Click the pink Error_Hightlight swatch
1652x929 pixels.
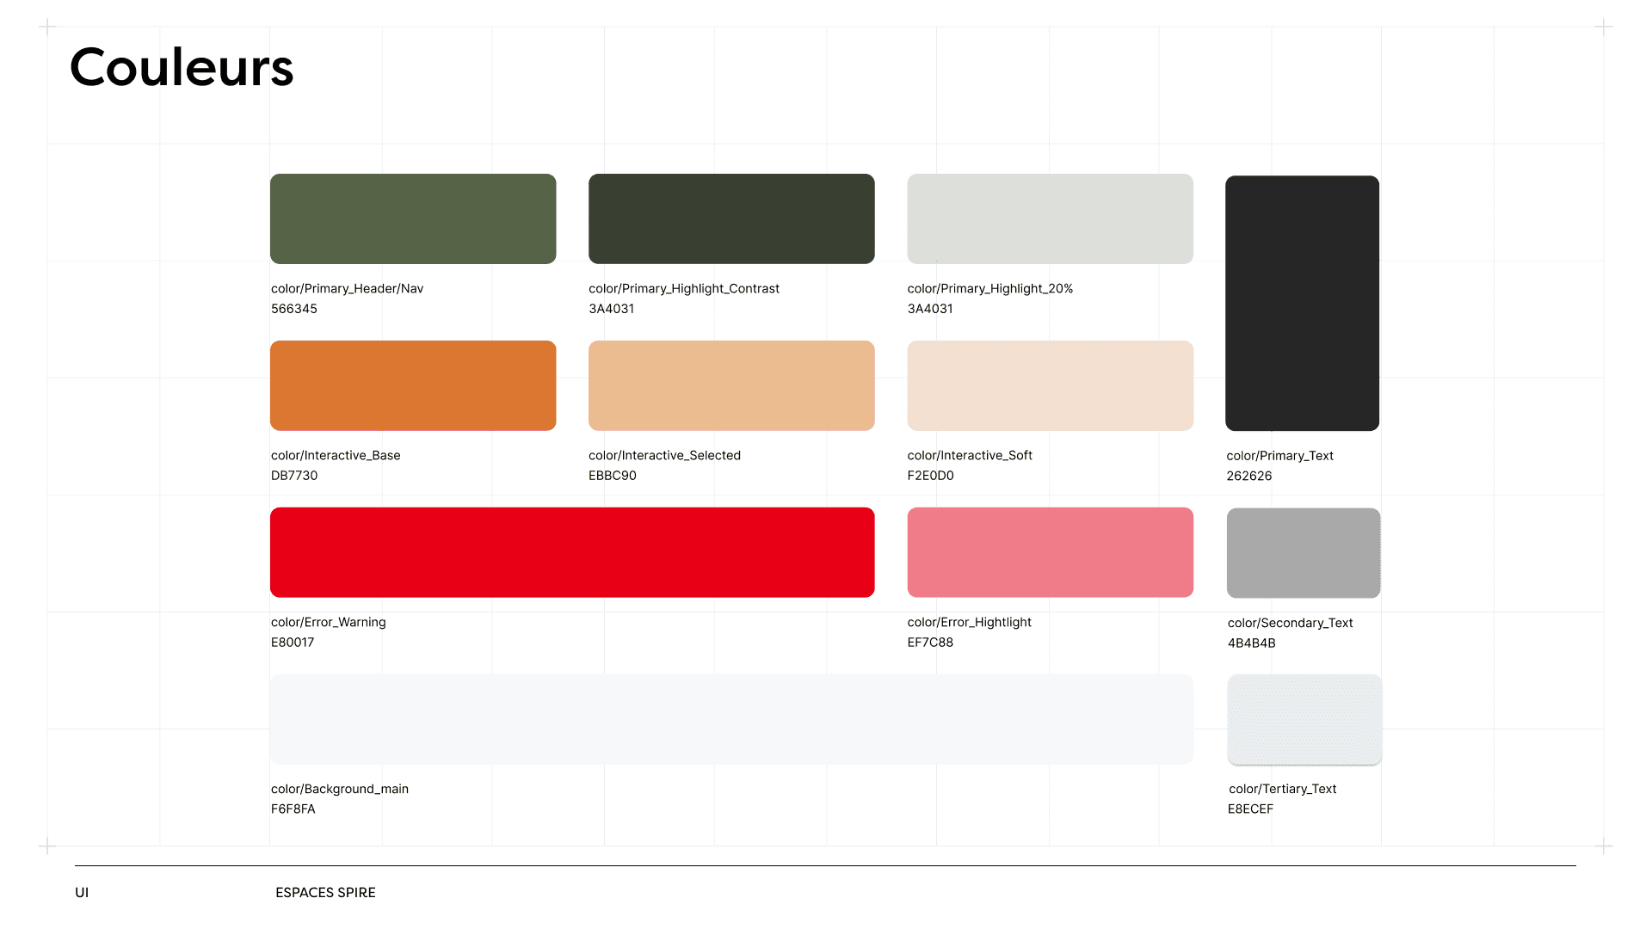[1050, 552]
